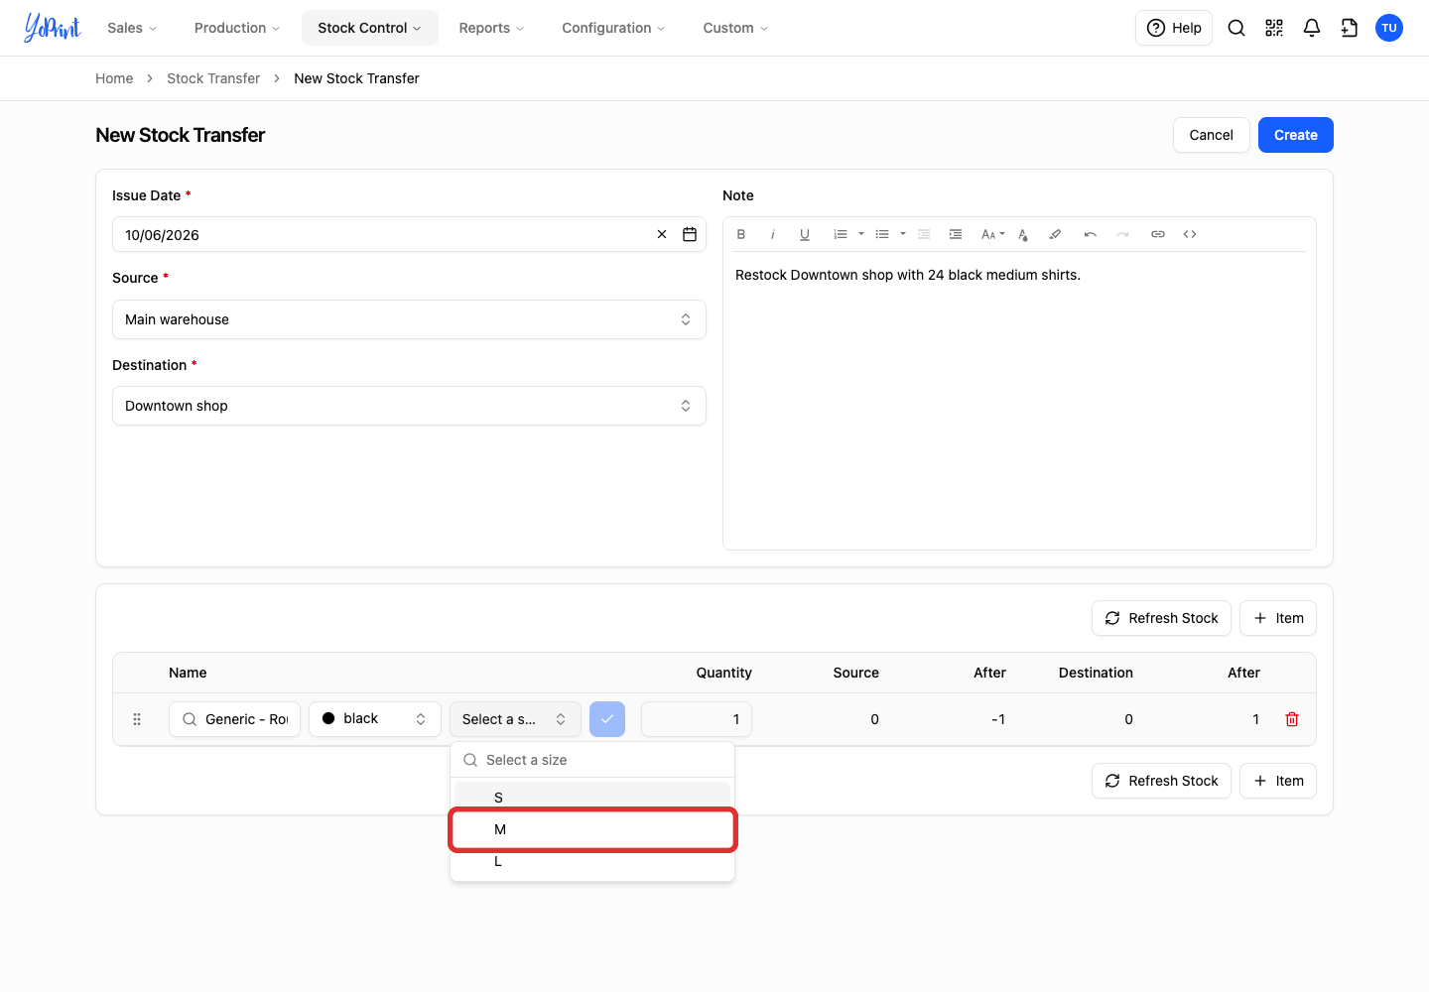
Task: Click the Select a size search box
Action: click(592, 760)
